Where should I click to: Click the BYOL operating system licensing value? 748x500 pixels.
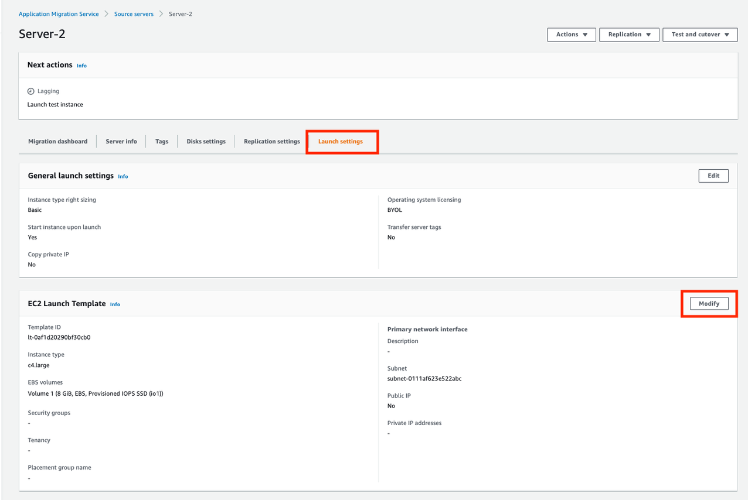click(x=395, y=210)
